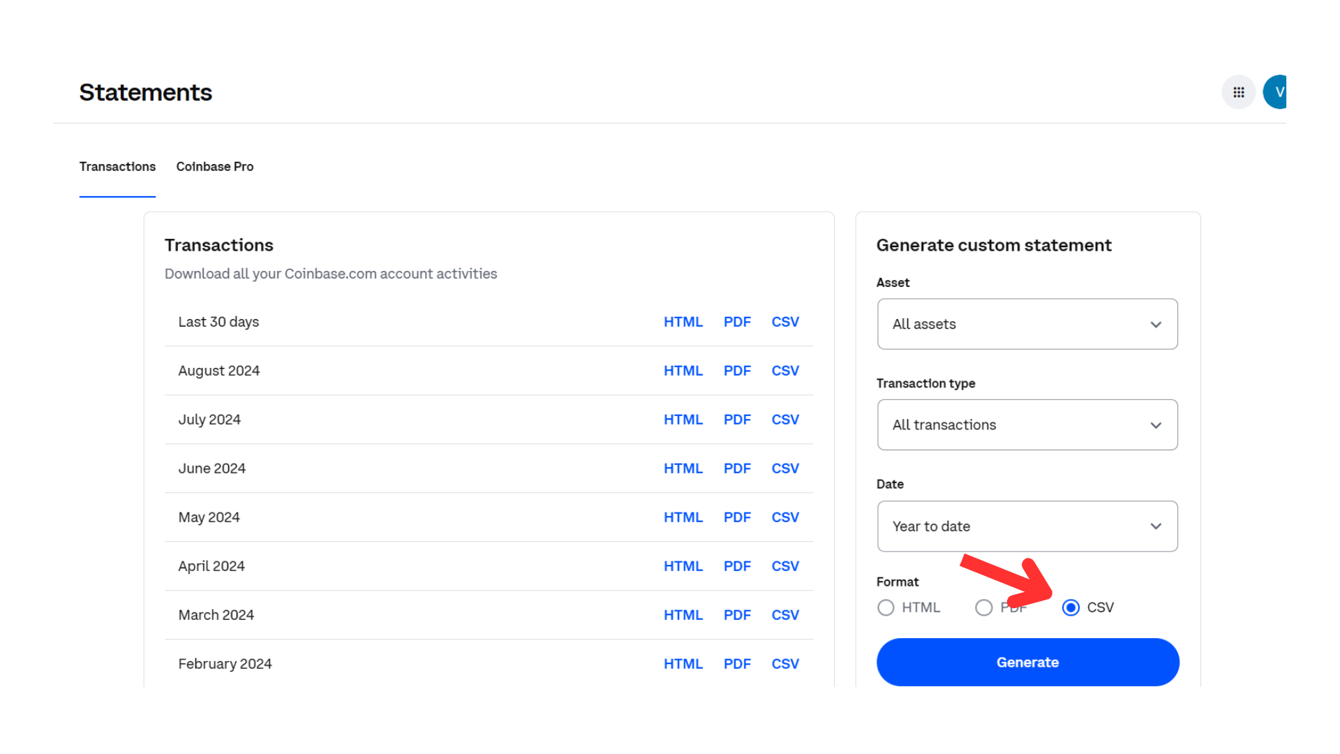This screenshot has width=1340, height=754.
Task: Open the Transaction type dropdown
Action: click(x=1027, y=424)
